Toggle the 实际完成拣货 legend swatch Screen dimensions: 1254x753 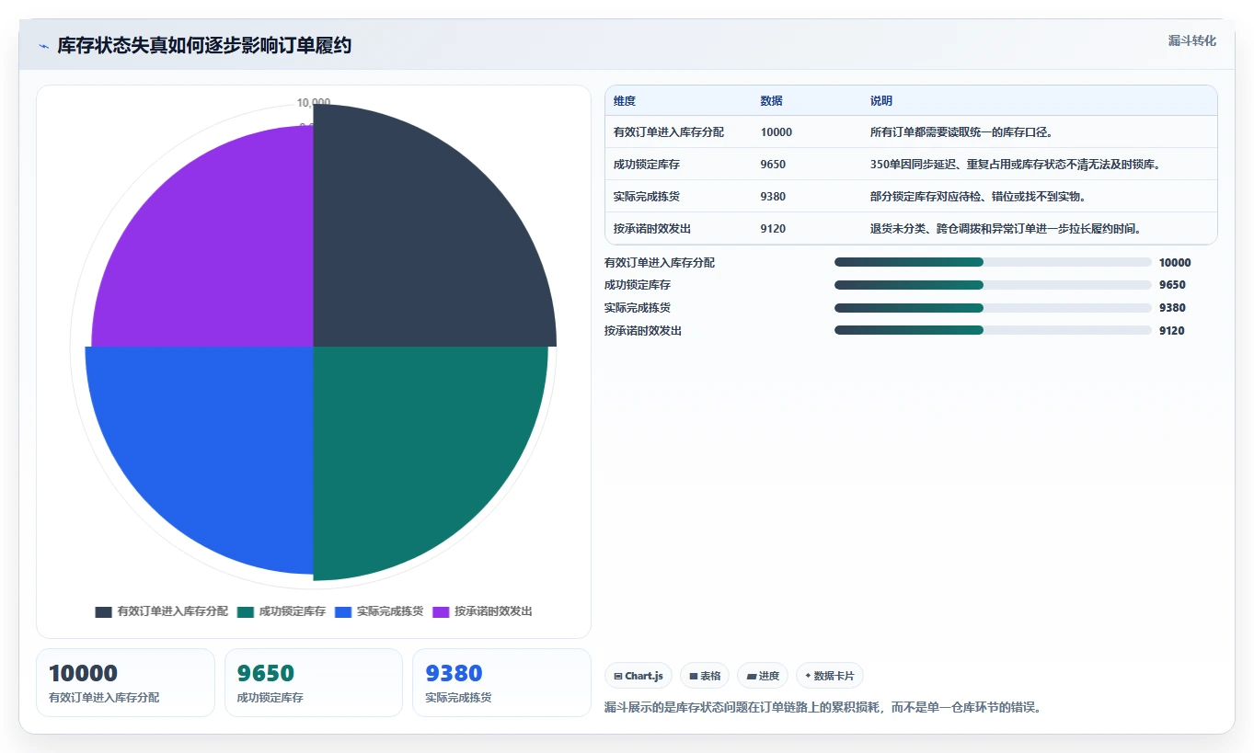[x=343, y=611]
